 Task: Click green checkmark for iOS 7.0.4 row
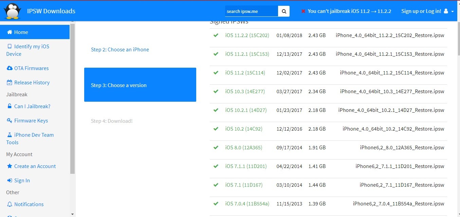[x=216, y=203]
